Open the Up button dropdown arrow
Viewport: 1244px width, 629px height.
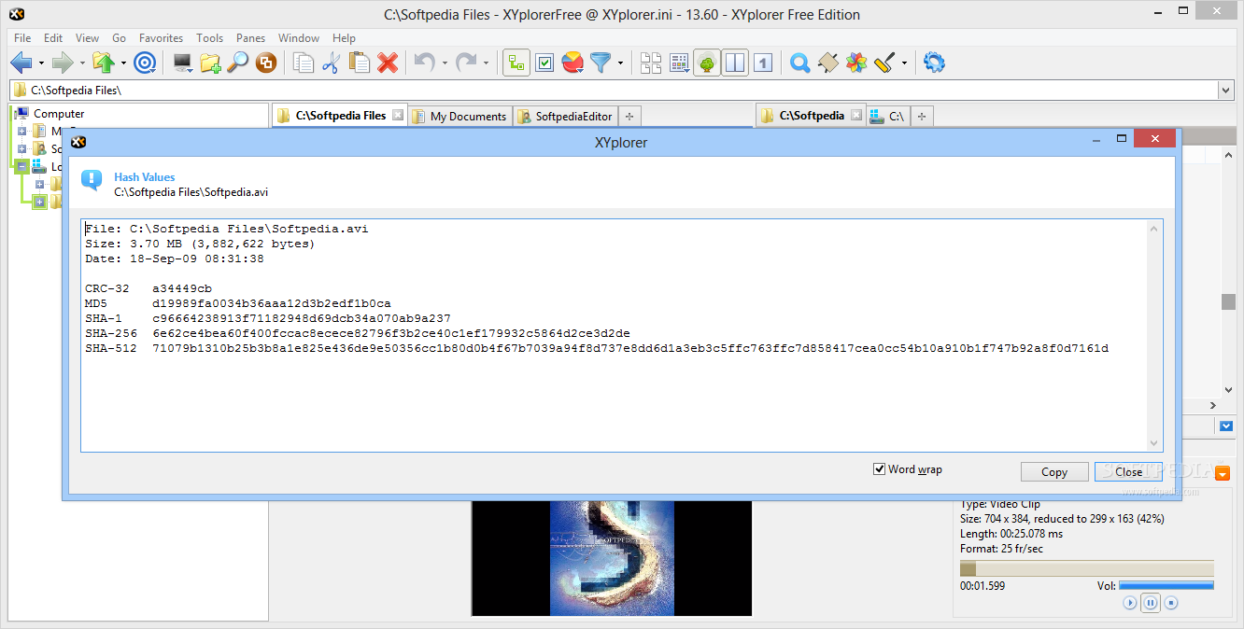click(123, 63)
